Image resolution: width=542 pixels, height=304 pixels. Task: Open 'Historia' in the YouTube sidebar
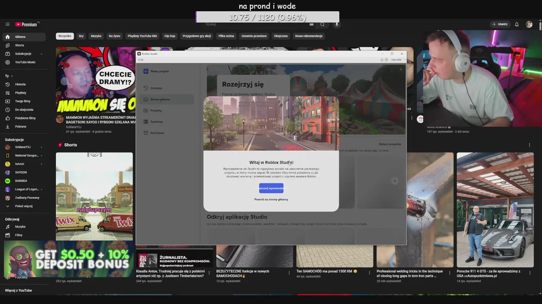click(x=25, y=84)
